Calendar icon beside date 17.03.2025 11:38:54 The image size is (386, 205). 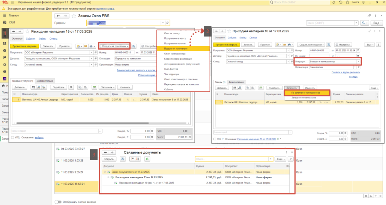[x=358, y=50]
